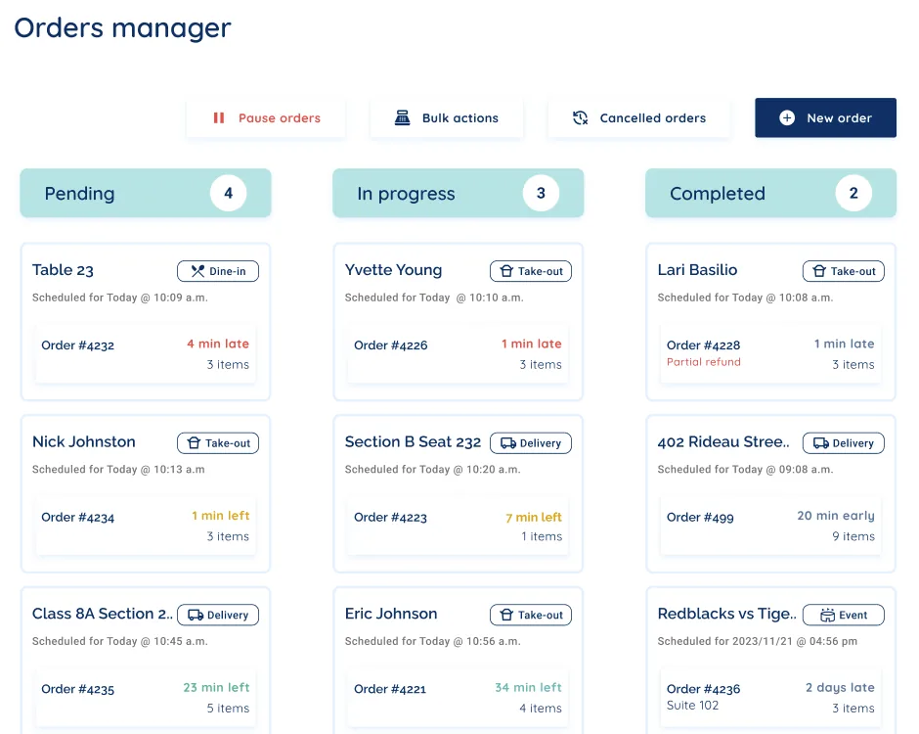Click the Orders manager heading
The width and height of the screenshot is (919, 734).
122,28
